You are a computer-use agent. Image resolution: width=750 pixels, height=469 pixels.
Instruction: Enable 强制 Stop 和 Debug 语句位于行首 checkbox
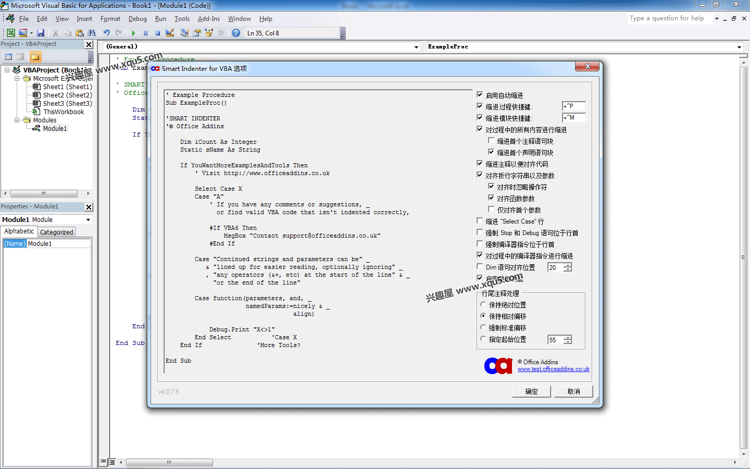pyautogui.click(x=480, y=232)
